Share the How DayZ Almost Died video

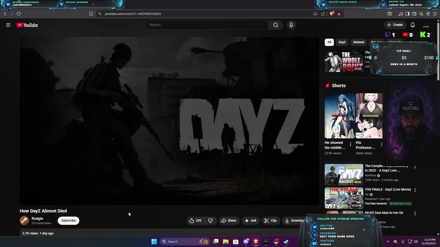click(229, 221)
